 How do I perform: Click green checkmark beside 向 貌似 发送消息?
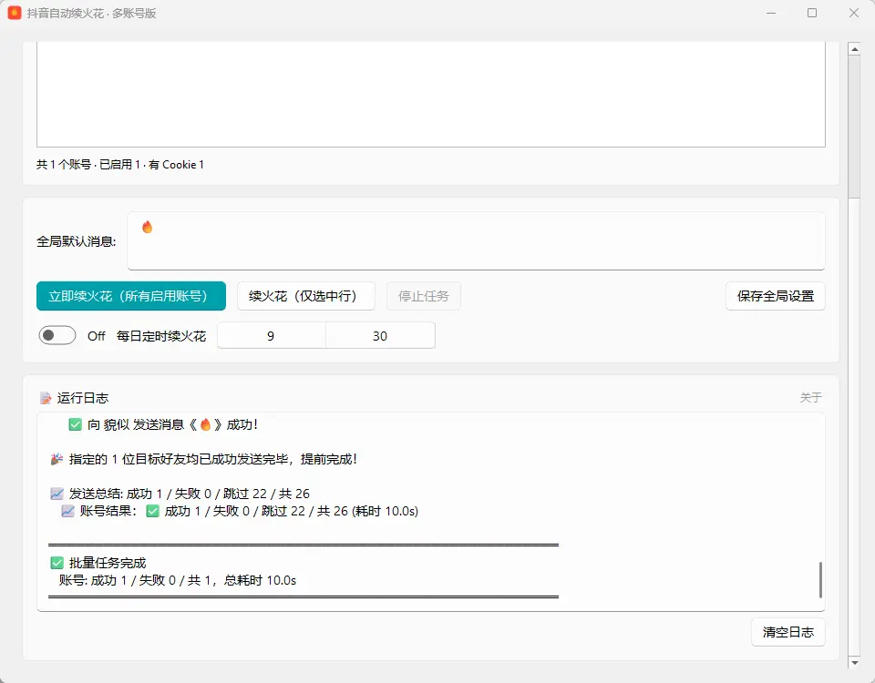tap(75, 425)
